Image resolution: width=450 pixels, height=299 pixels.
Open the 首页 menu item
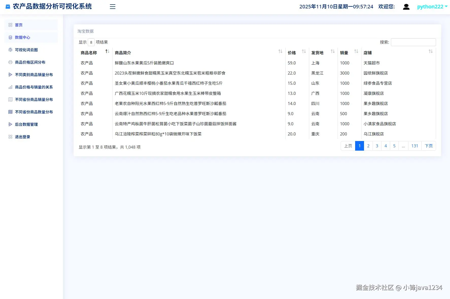click(x=31, y=25)
